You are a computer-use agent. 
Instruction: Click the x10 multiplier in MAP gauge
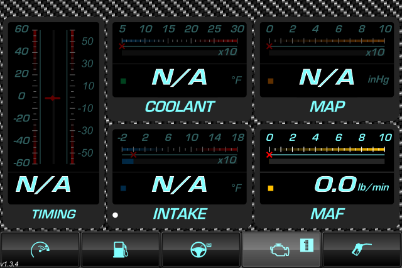[375, 52]
